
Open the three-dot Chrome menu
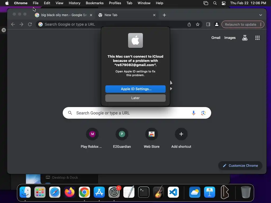[261, 24]
